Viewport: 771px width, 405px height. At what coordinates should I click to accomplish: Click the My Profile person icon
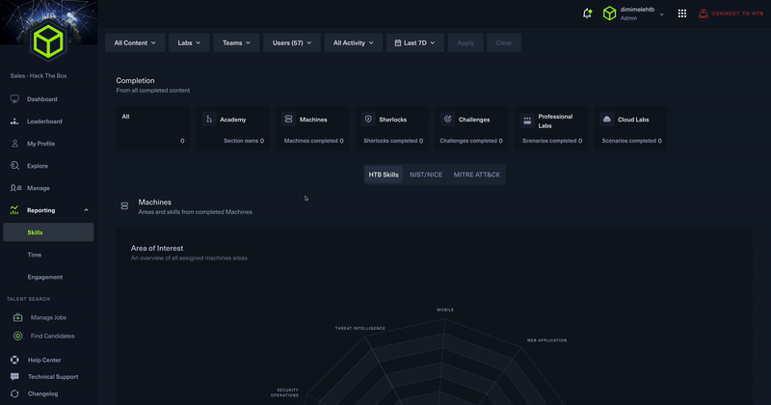pos(14,144)
